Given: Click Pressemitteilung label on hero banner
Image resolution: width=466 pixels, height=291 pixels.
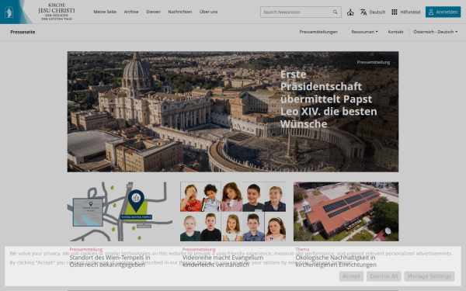Looking at the screenshot, I should [374, 62].
